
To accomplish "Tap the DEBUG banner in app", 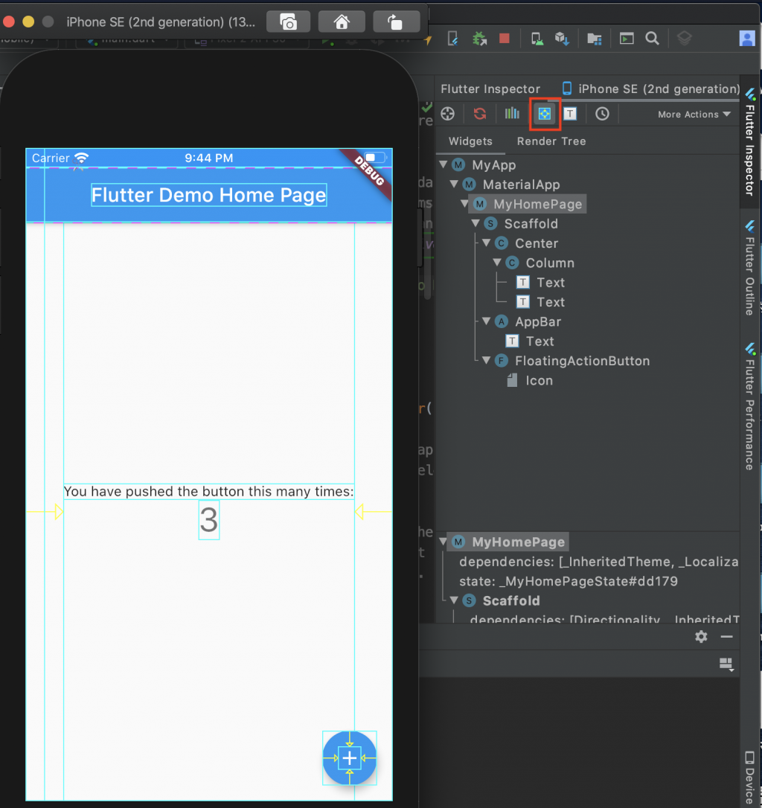I will pyautogui.click(x=370, y=171).
